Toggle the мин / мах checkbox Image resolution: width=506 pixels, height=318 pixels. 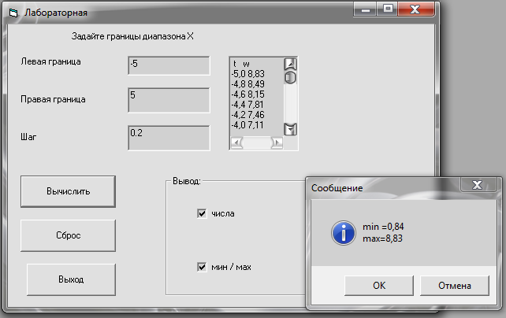point(202,267)
